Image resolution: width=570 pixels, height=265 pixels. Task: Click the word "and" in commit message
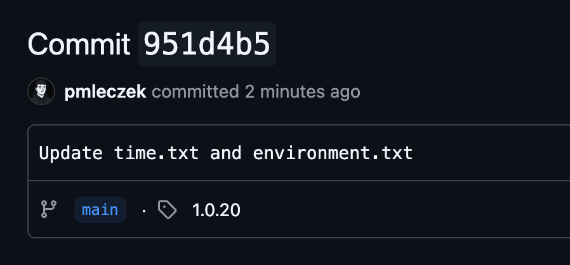pos(225,153)
